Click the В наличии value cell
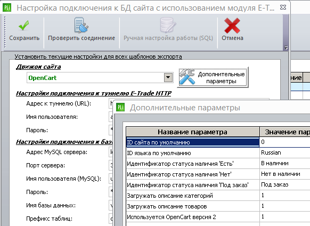Viewport: 310px width, 226px height. (x=285, y=164)
